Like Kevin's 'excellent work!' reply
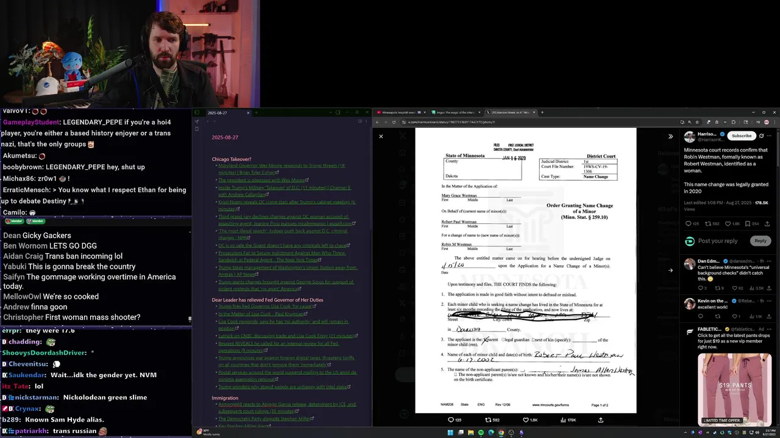Viewport: 780px width, 438px height. tap(736, 316)
